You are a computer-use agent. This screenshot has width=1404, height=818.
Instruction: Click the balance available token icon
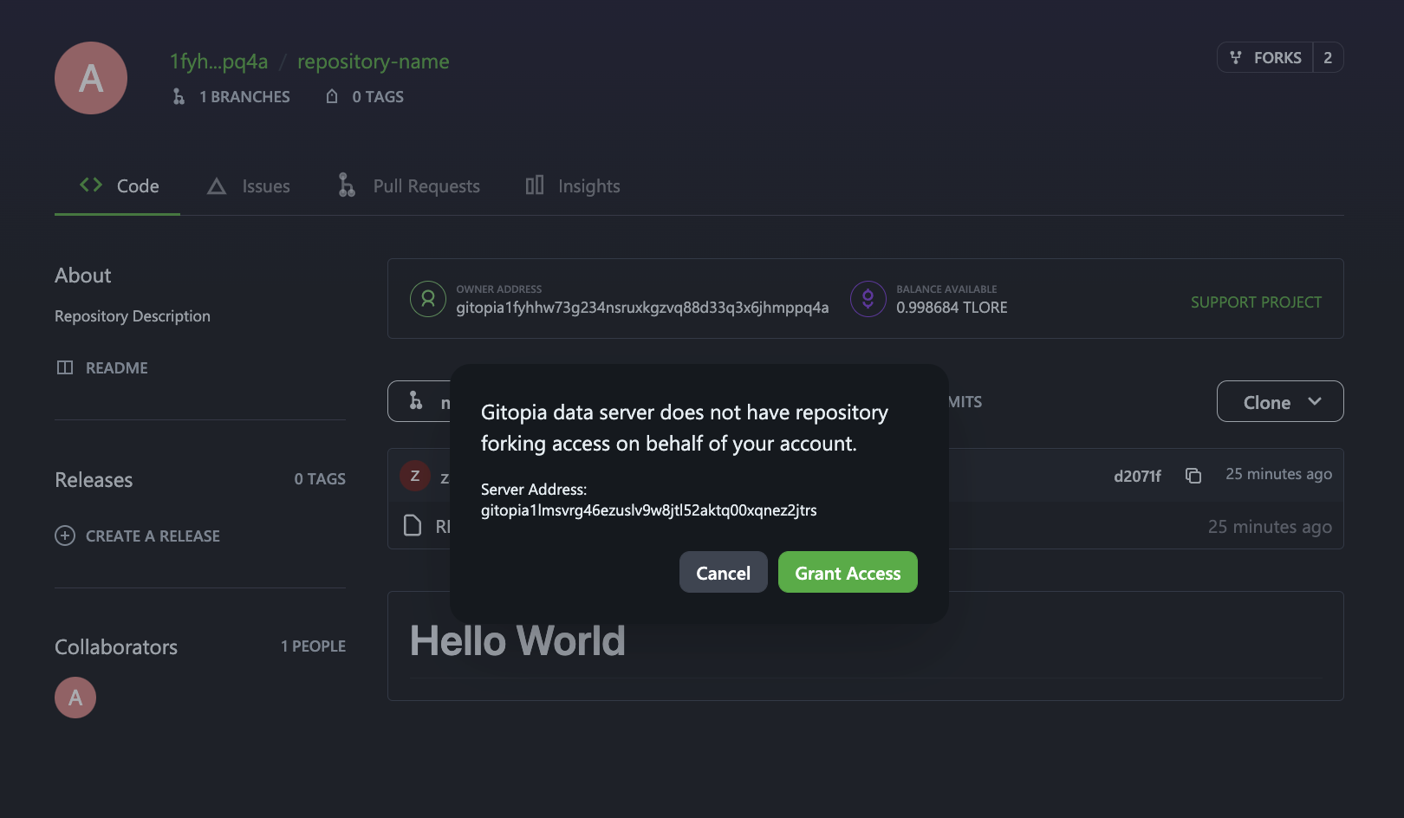pos(868,299)
